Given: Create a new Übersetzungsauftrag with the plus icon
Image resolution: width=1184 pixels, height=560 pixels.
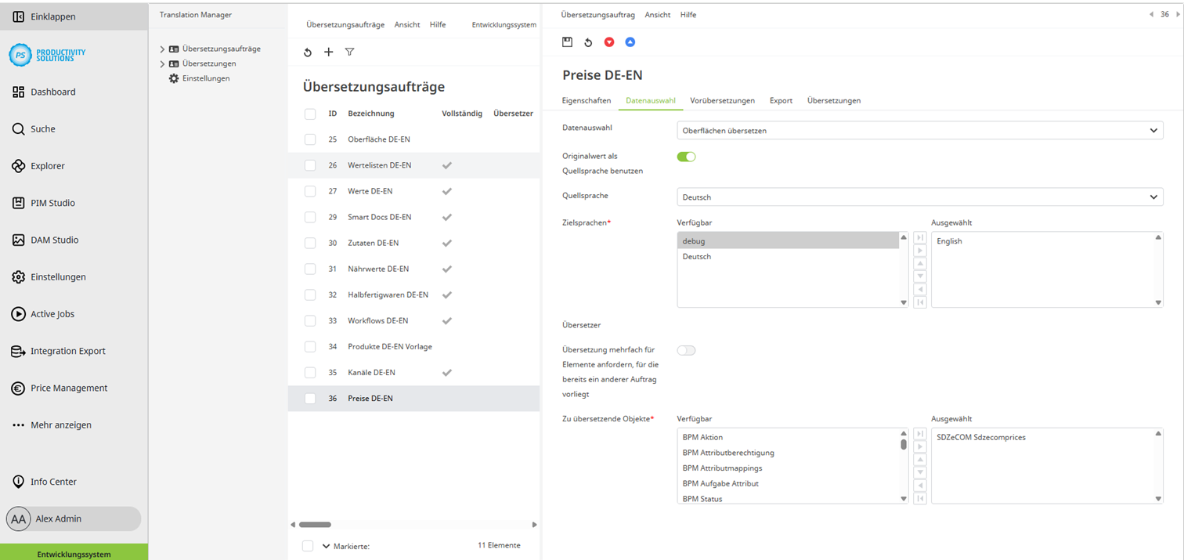Looking at the screenshot, I should coord(328,52).
